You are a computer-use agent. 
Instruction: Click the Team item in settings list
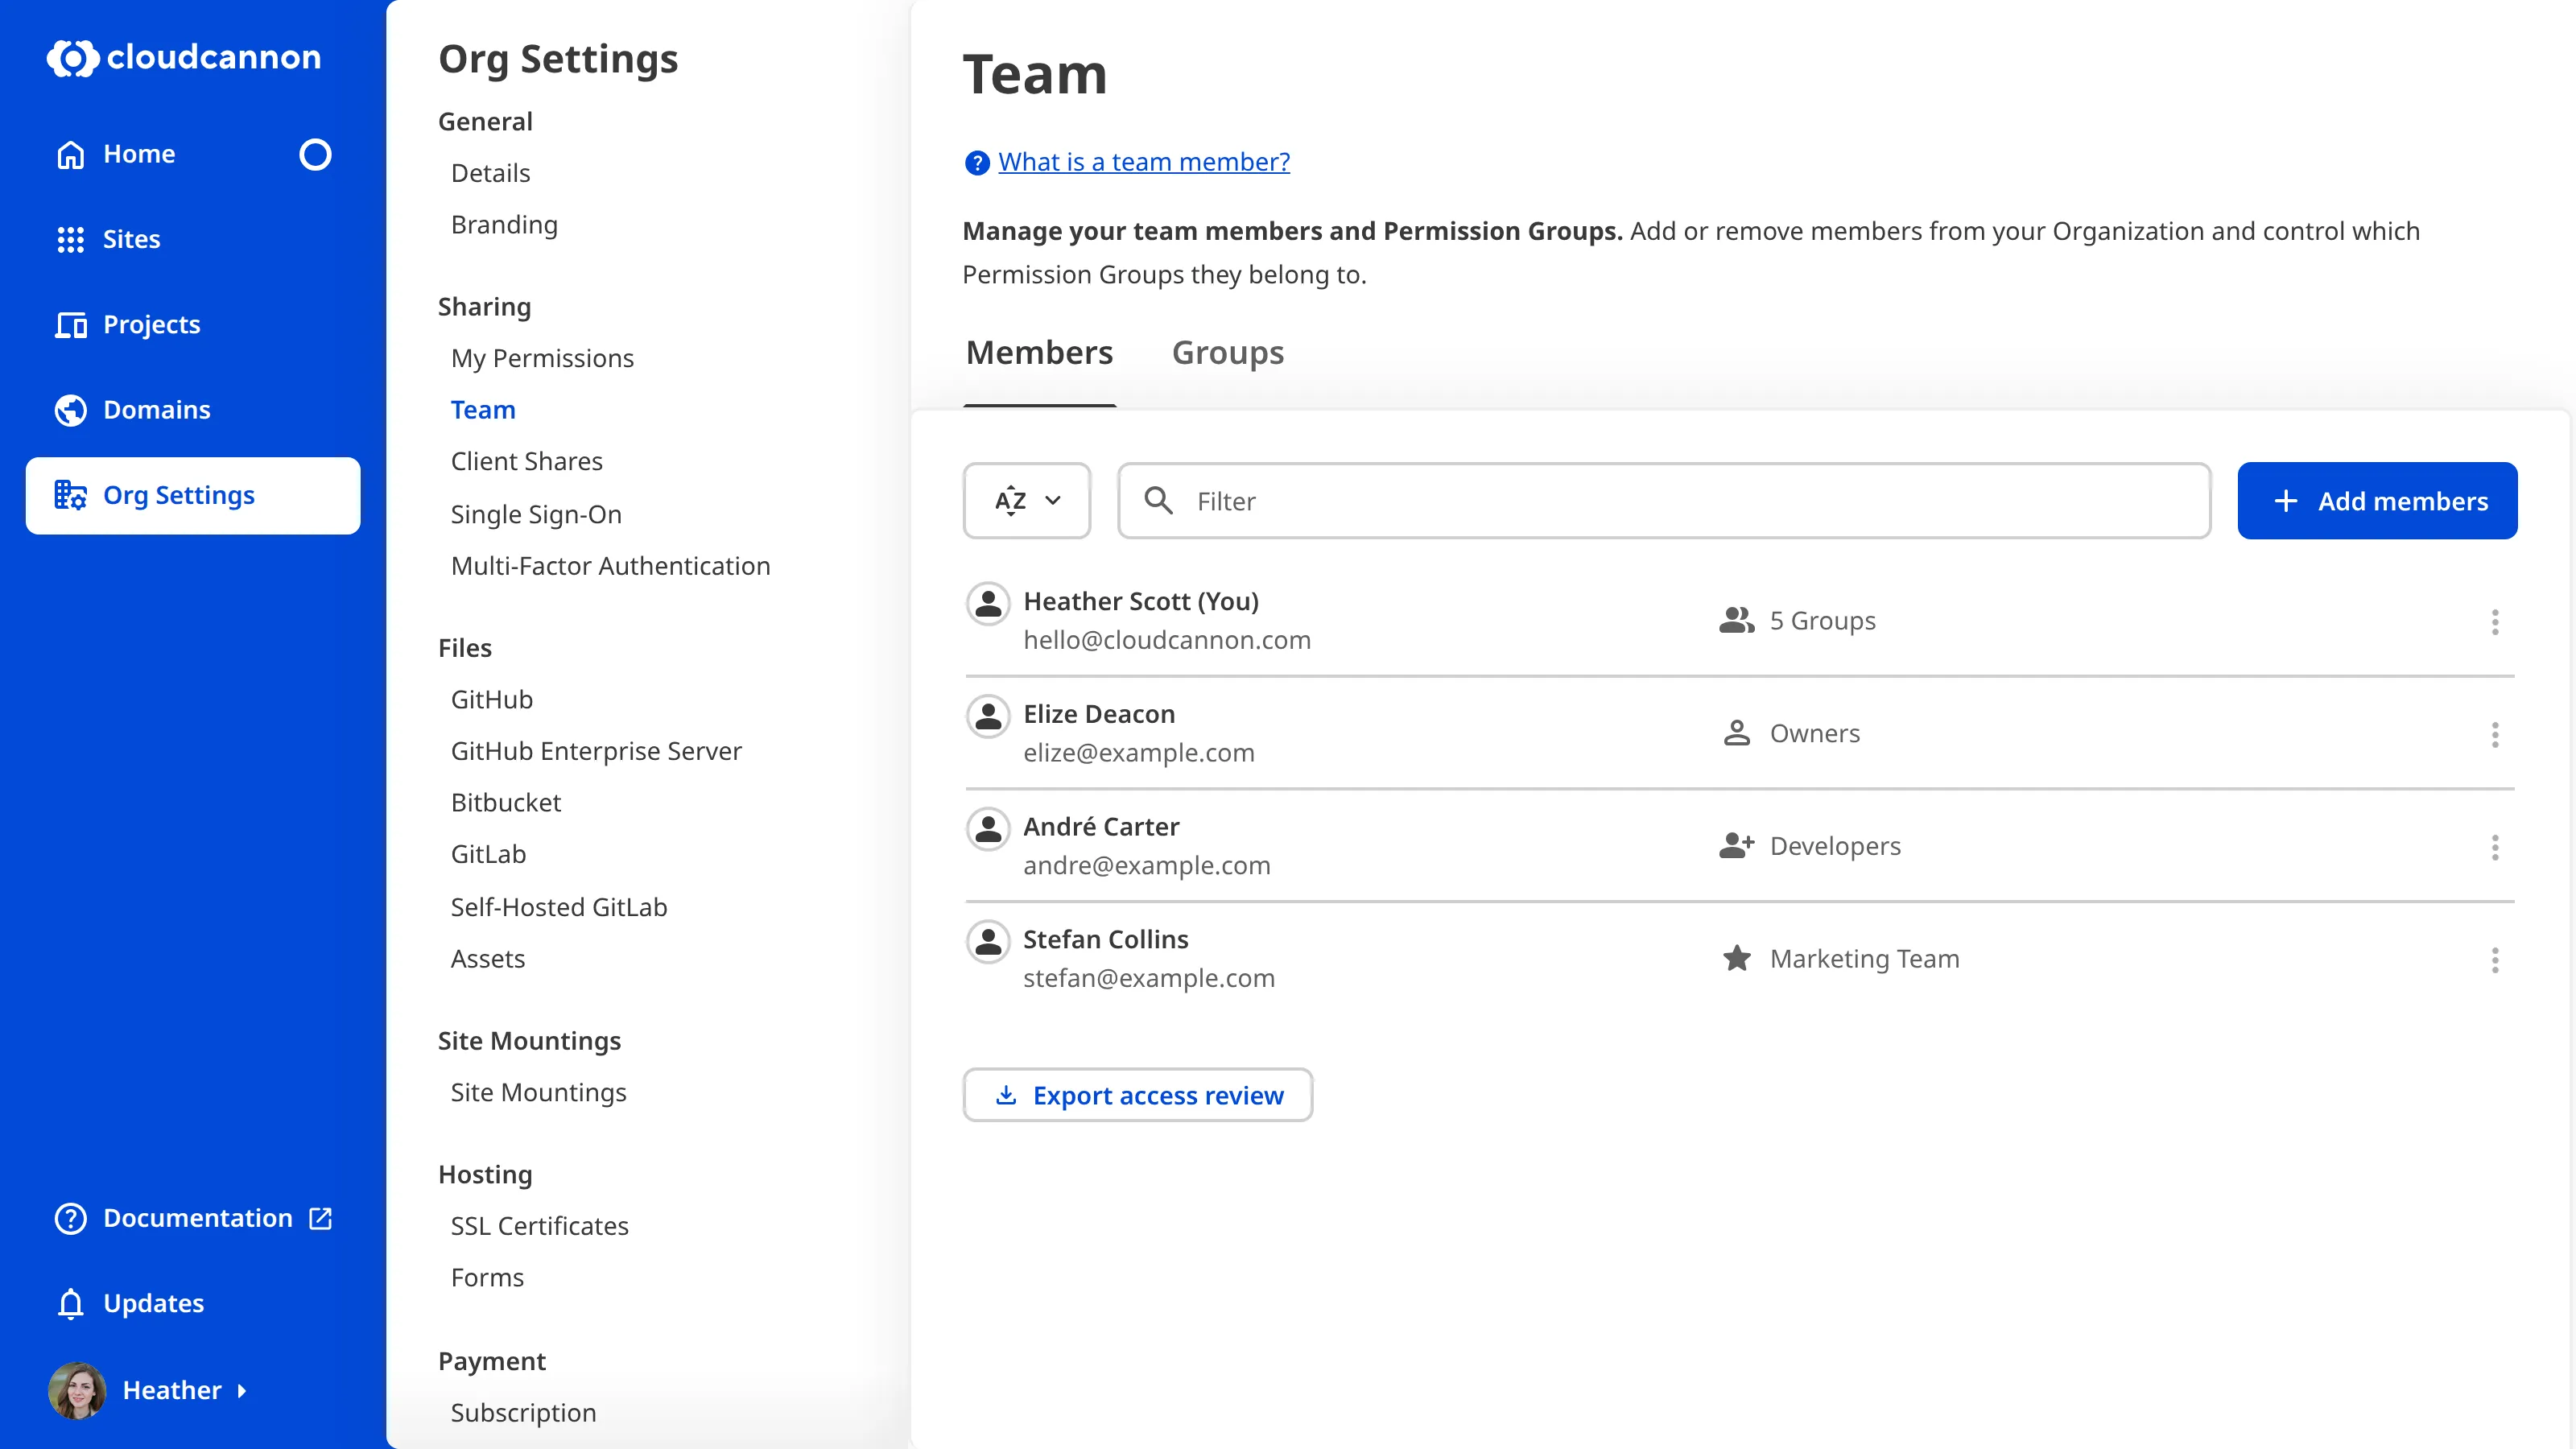(483, 410)
